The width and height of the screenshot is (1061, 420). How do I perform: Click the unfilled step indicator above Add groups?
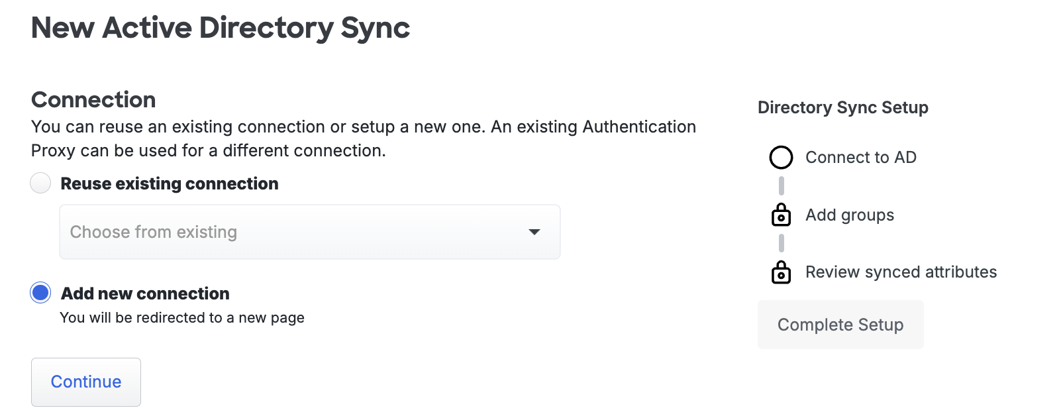click(782, 185)
